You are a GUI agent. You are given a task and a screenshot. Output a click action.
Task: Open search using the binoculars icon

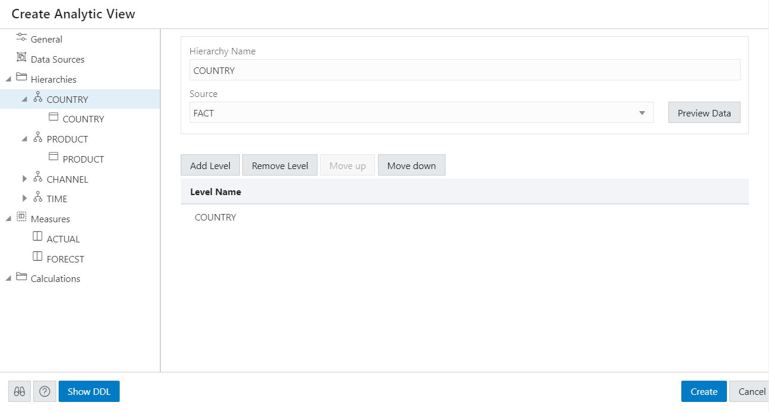(19, 391)
